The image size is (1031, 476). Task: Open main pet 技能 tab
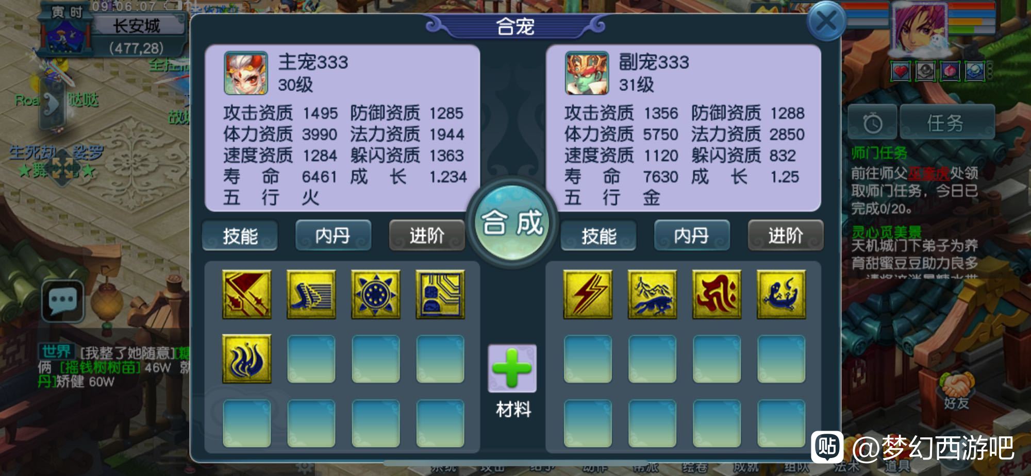point(240,236)
